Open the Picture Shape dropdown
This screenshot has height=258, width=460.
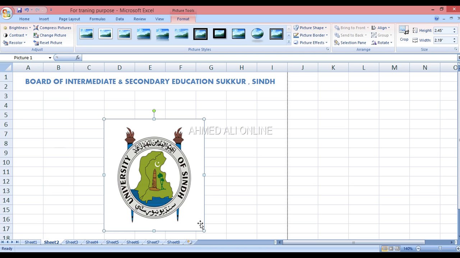tap(310, 28)
